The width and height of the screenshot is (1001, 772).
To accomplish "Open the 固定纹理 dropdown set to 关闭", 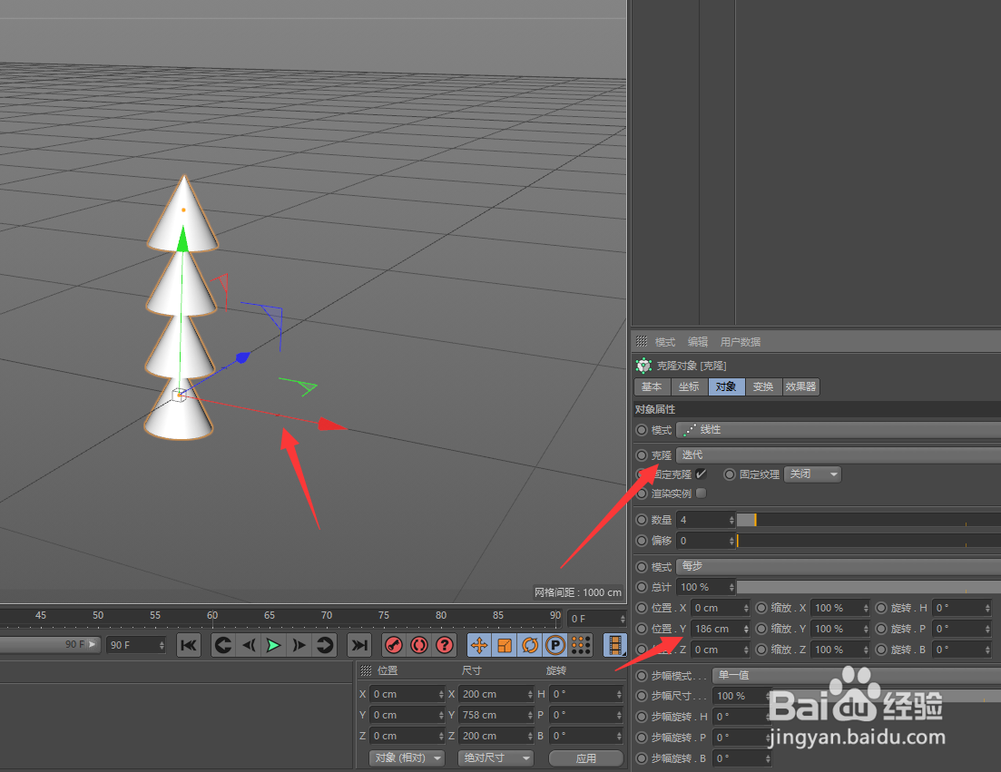I will [812, 474].
